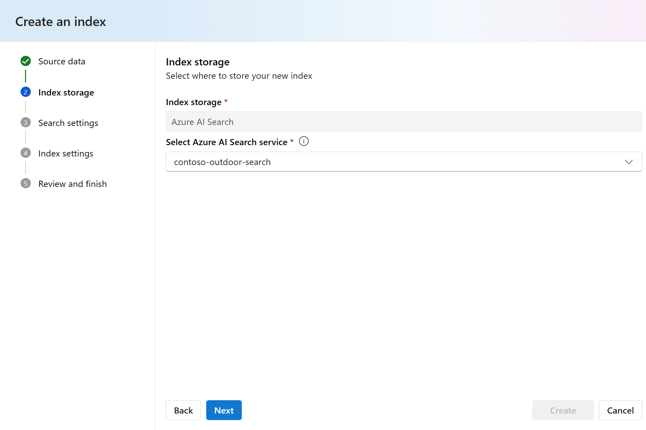Click the Index storage step label
This screenshot has height=430, width=646.
pyautogui.click(x=66, y=92)
